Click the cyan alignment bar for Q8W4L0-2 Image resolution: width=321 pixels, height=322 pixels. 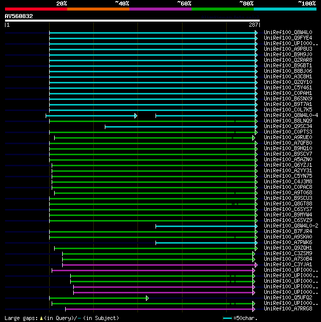point(206,226)
